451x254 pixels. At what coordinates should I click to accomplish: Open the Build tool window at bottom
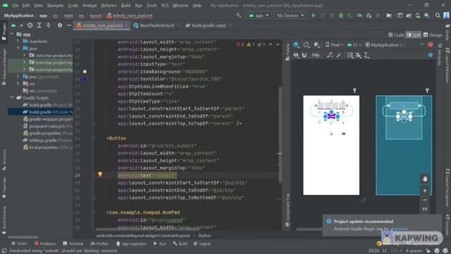[x=180, y=243]
